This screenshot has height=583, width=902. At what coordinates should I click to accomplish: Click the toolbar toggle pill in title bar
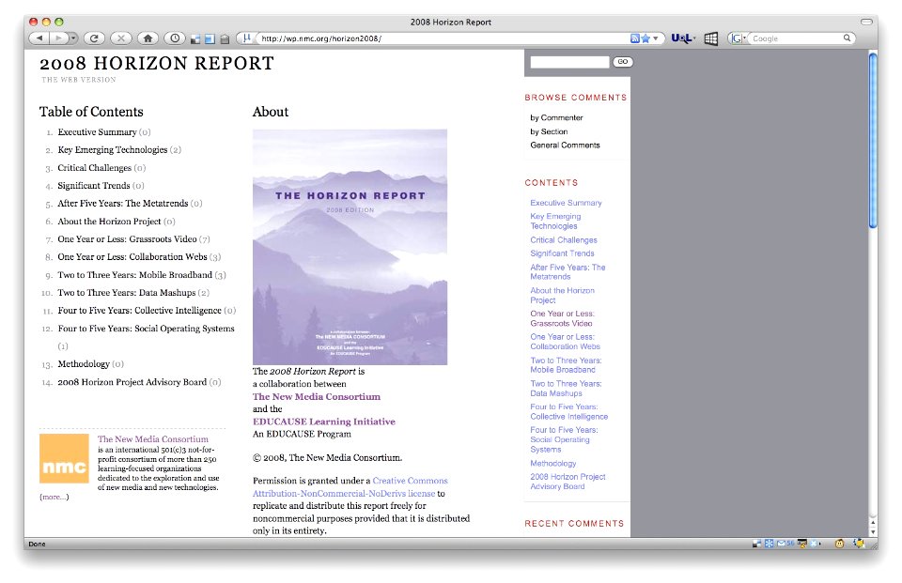[x=866, y=22]
